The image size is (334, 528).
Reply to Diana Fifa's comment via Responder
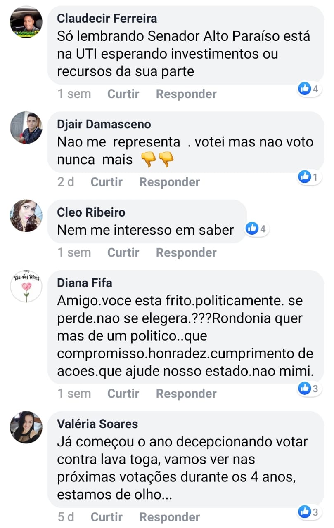pos(186,394)
